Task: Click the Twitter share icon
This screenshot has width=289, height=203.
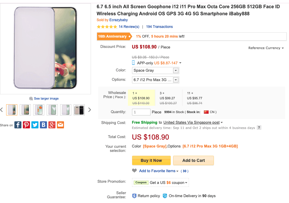Action: [35, 125]
